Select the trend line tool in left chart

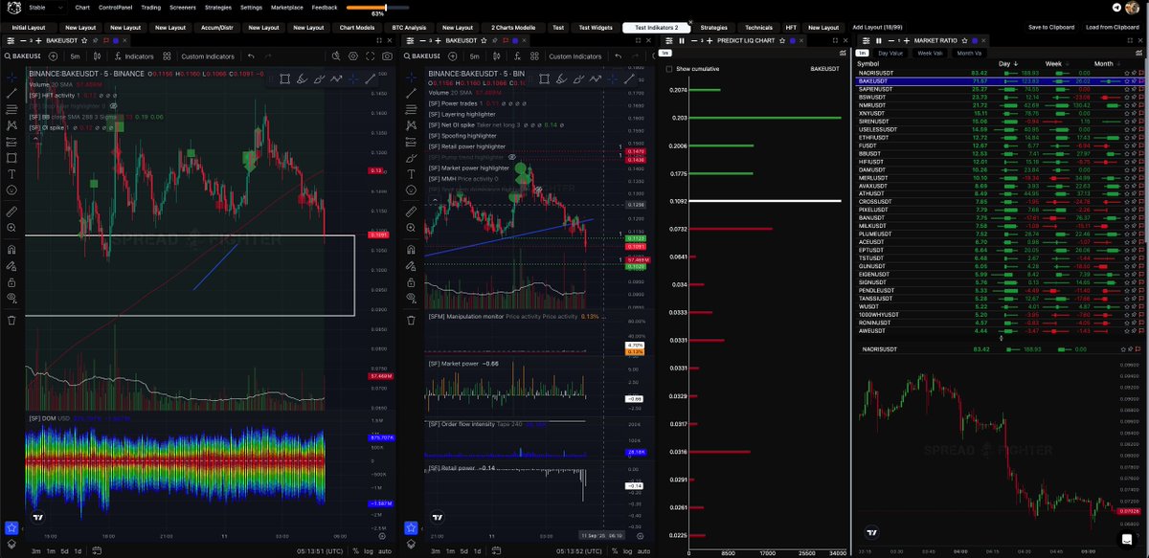point(11,93)
